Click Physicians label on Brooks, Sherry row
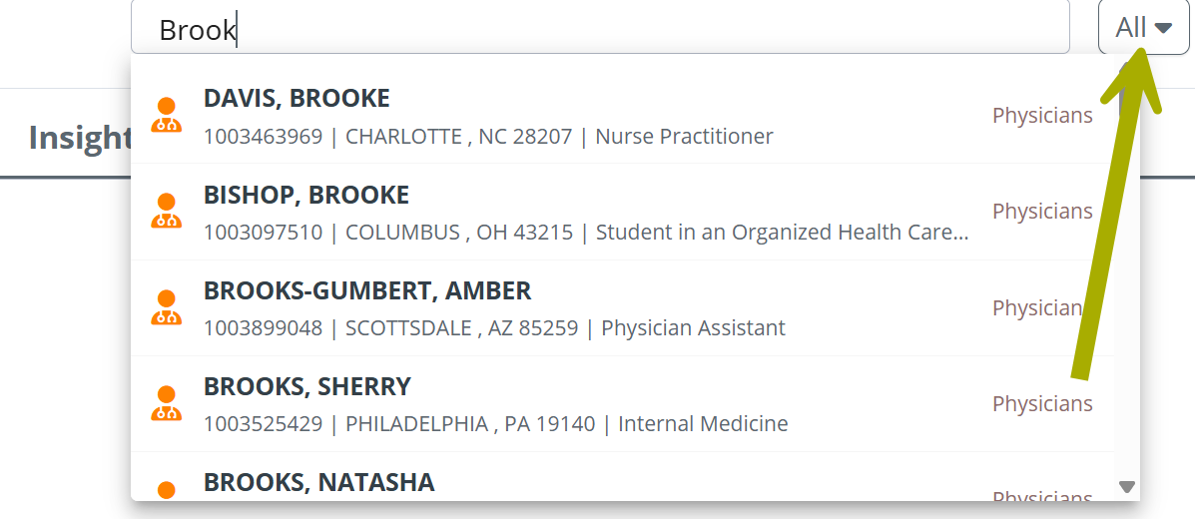Screen dimensions: 1195x519 coord(1042,403)
